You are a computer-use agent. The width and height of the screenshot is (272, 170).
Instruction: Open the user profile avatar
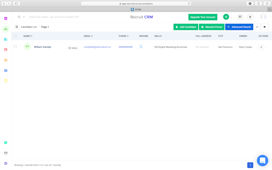pos(263,17)
